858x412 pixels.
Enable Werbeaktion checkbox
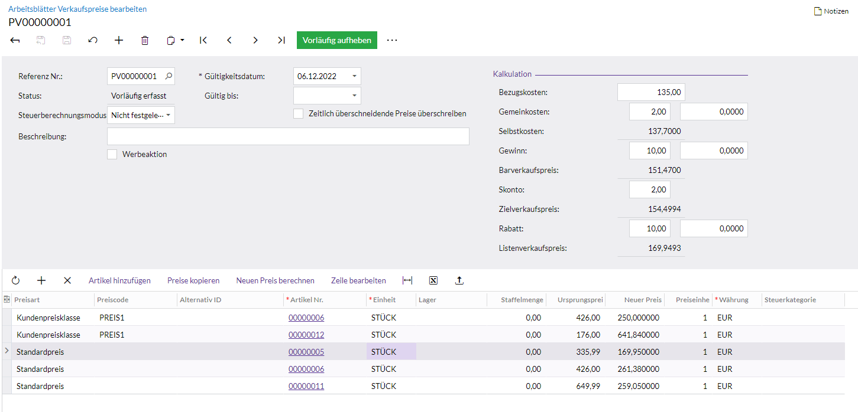coord(112,154)
